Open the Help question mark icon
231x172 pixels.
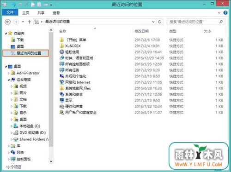tap(225, 13)
